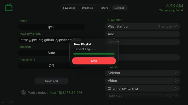Edit the Name field containing iptv
Screen dimensions: 188x105
coord(51,27)
